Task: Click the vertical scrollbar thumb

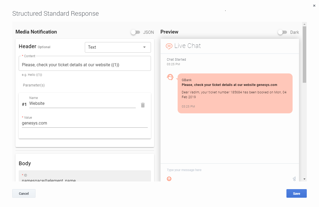Action: pos(304,54)
